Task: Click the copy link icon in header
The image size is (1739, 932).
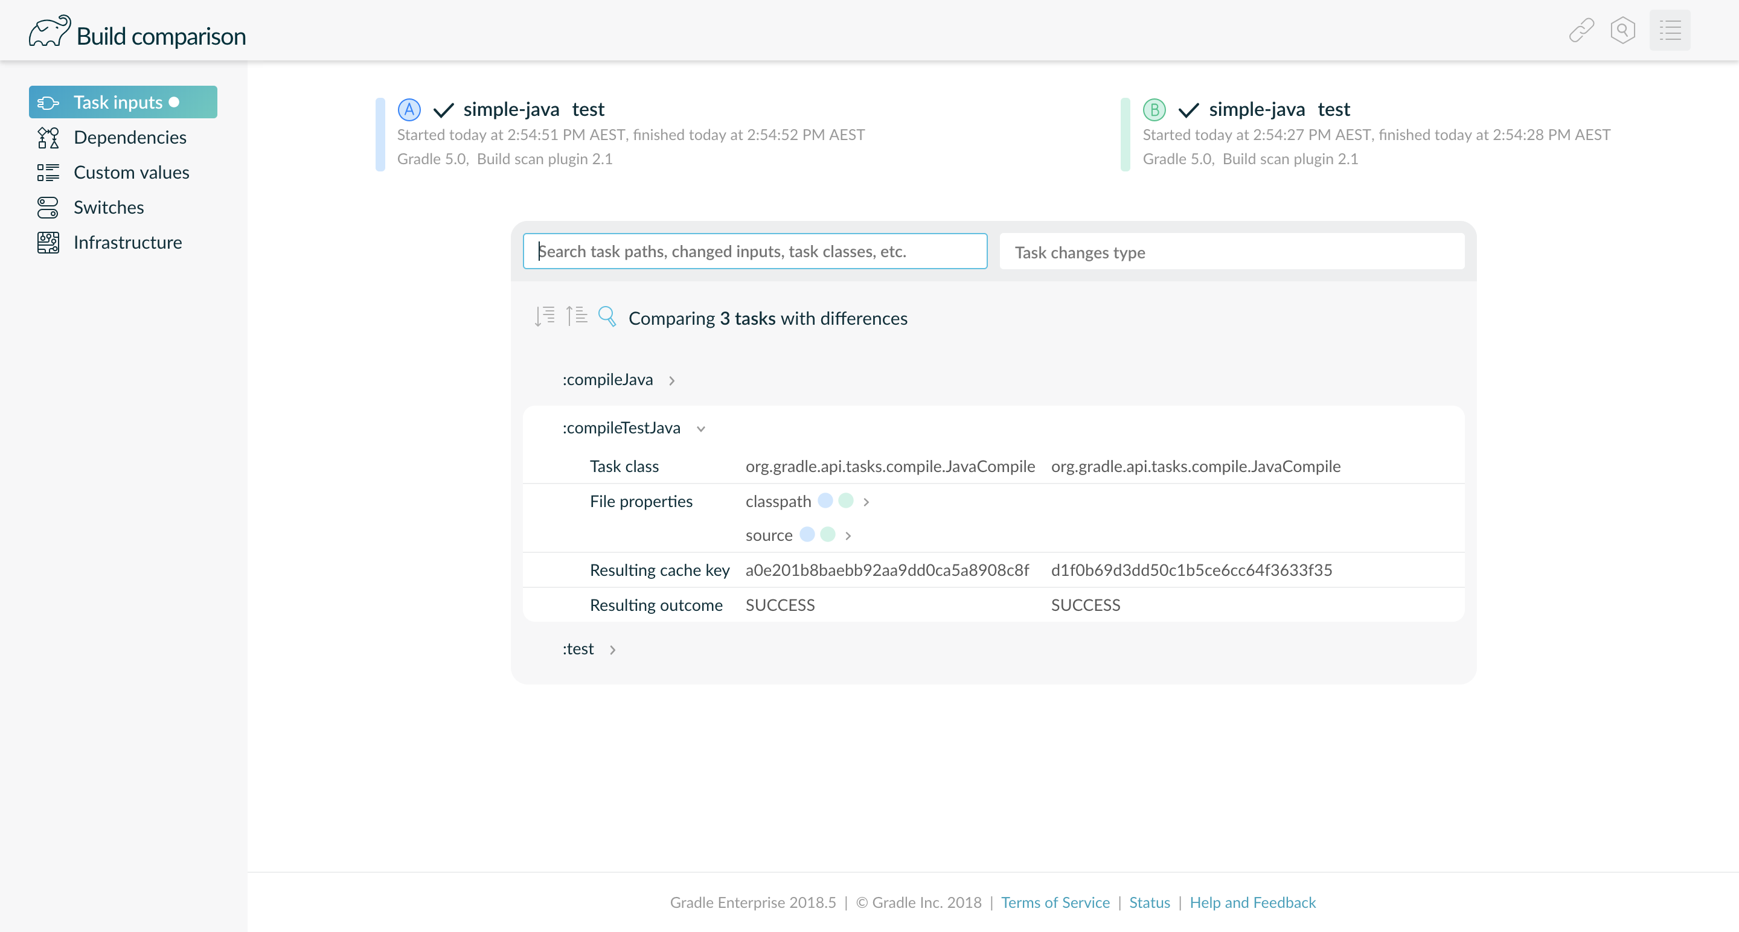Action: click(1581, 30)
